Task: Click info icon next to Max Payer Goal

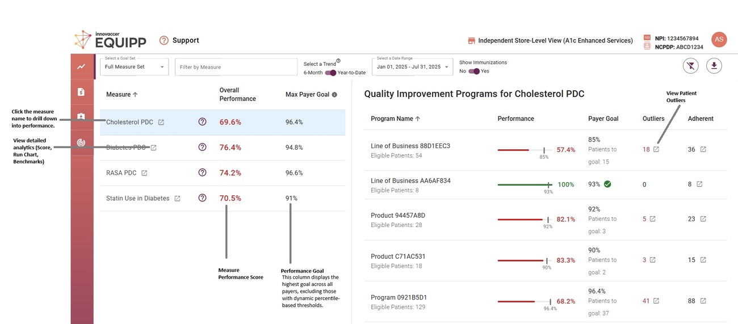Action: point(334,95)
